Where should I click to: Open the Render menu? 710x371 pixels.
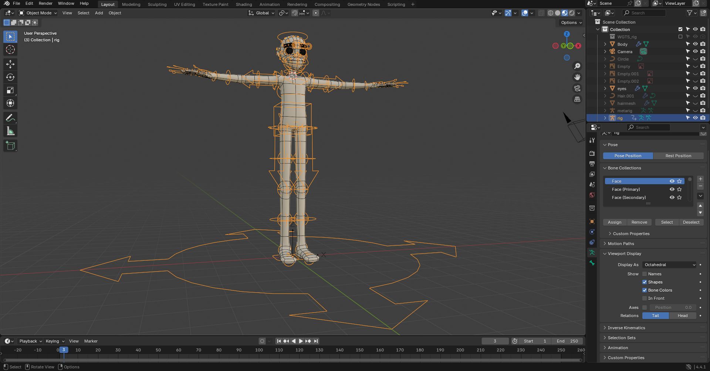point(45,3)
